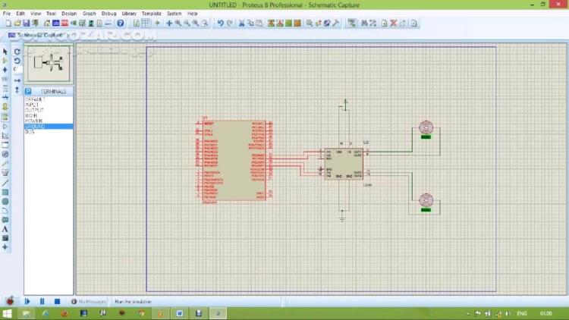The width and height of the screenshot is (569, 320).
Task: Click the L298 driver chip component
Action: click(x=344, y=164)
